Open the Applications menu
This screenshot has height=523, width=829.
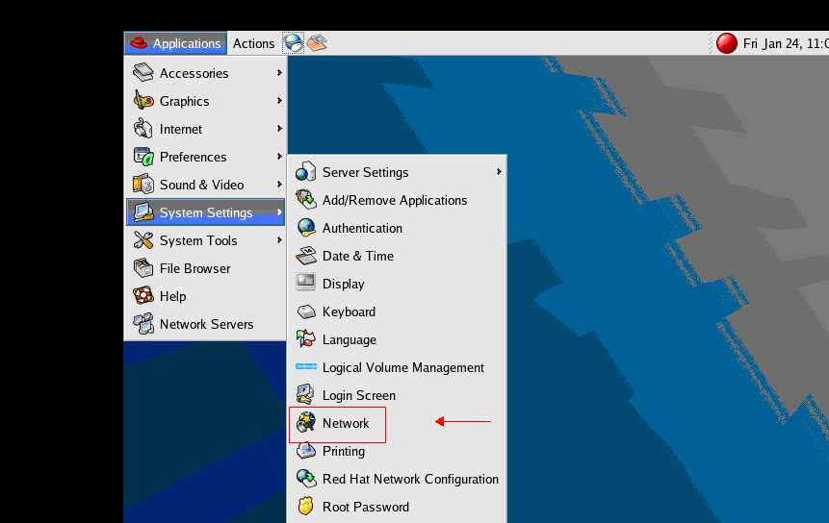tap(175, 43)
